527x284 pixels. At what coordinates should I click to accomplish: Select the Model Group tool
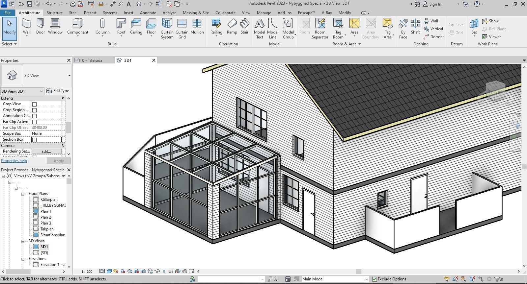288,29
